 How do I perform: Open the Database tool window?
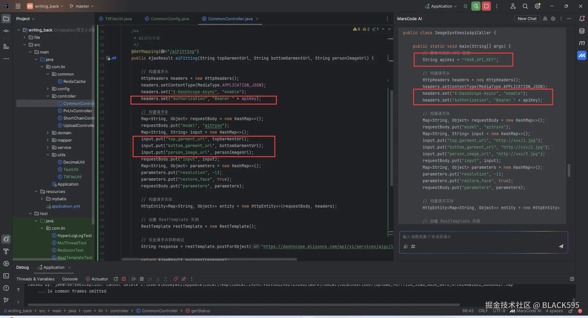[x=582, y=31]
